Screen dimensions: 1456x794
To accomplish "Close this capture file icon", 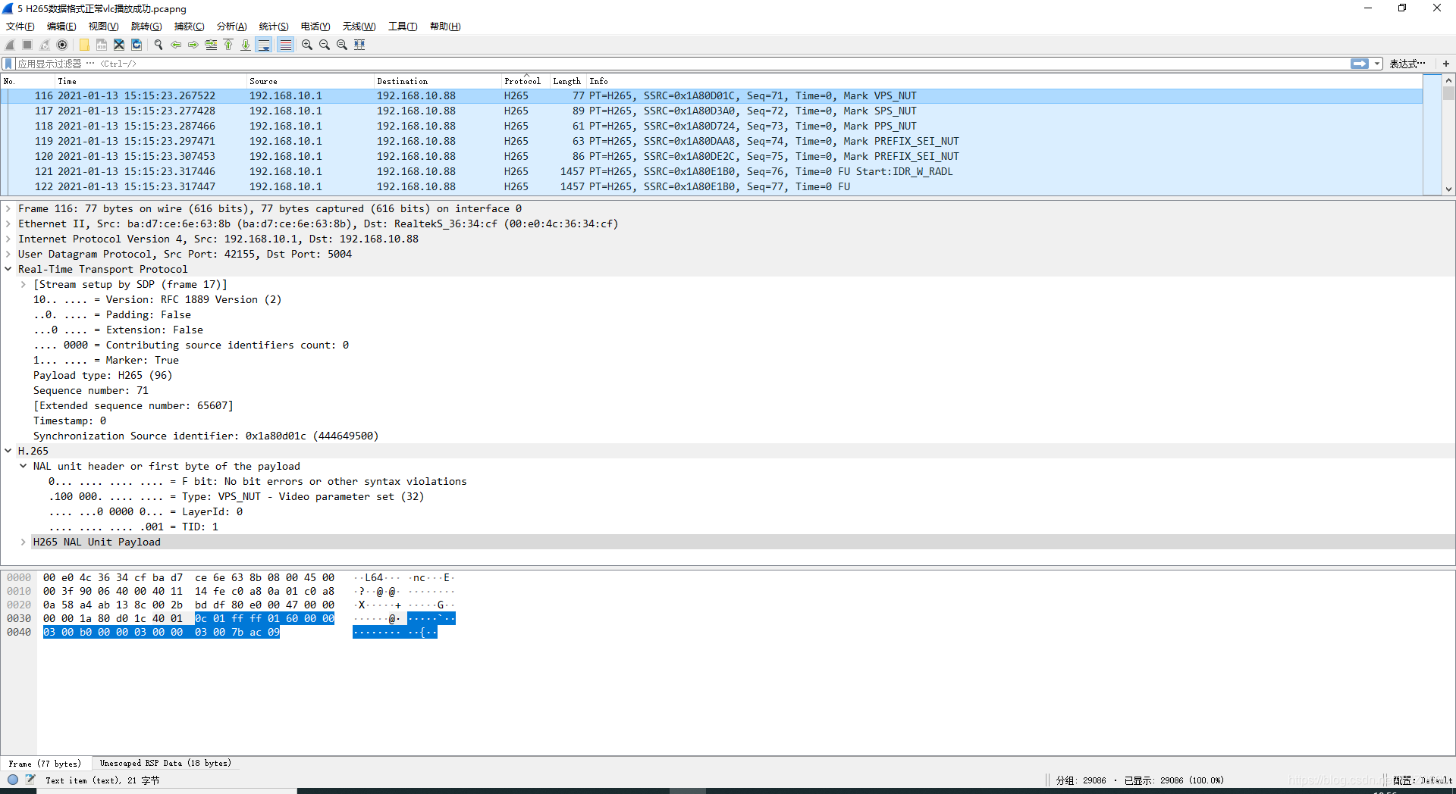I will (x=119, y=45).
